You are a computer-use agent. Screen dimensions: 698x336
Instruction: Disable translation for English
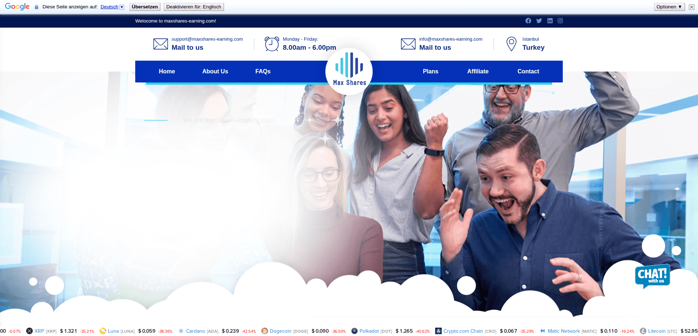193,7
